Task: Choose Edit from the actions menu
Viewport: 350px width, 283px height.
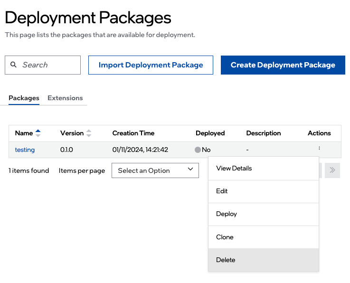Action: click(x=264, y=191)
